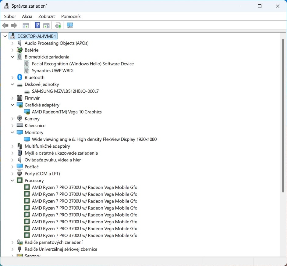
Task: Click the Kamery webcam icon
Action: [20, 119]
